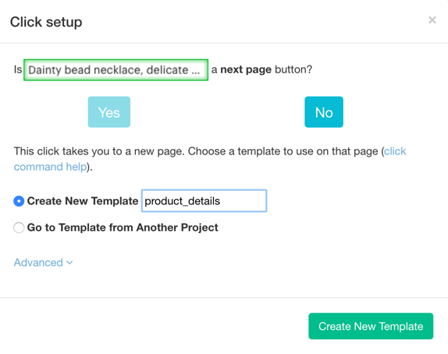Close the Click setup dialog
This screenshot has width=448, height=354.
tap(432, 20)
